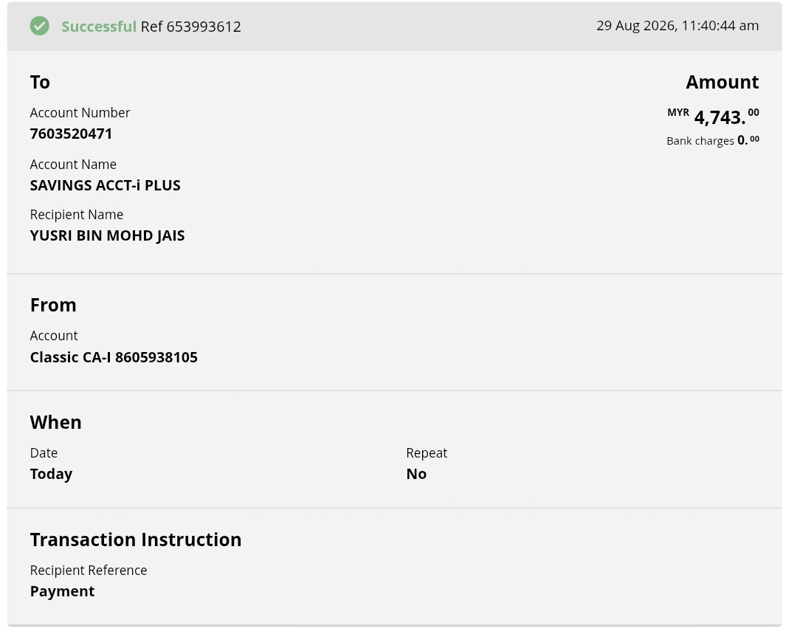
Task: Click the Recipient Reference label
Action: (89, 571)
